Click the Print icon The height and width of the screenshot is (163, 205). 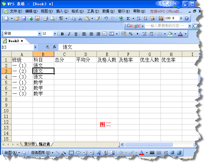pos(46,18)
